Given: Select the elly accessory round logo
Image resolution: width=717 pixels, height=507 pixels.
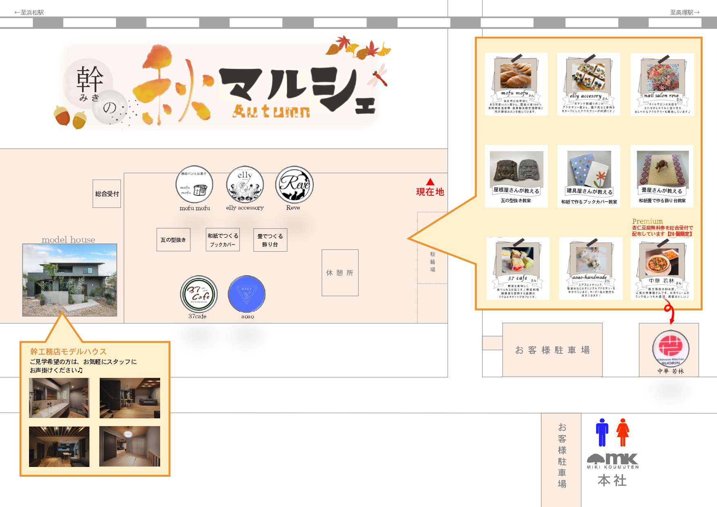Looking at the screenshot, I should pyautogui.click(x=245, y=184).
